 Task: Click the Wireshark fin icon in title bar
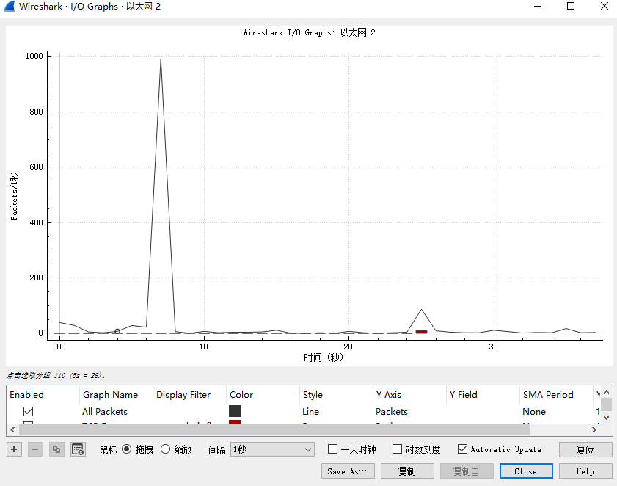click(x=9, y=7)
